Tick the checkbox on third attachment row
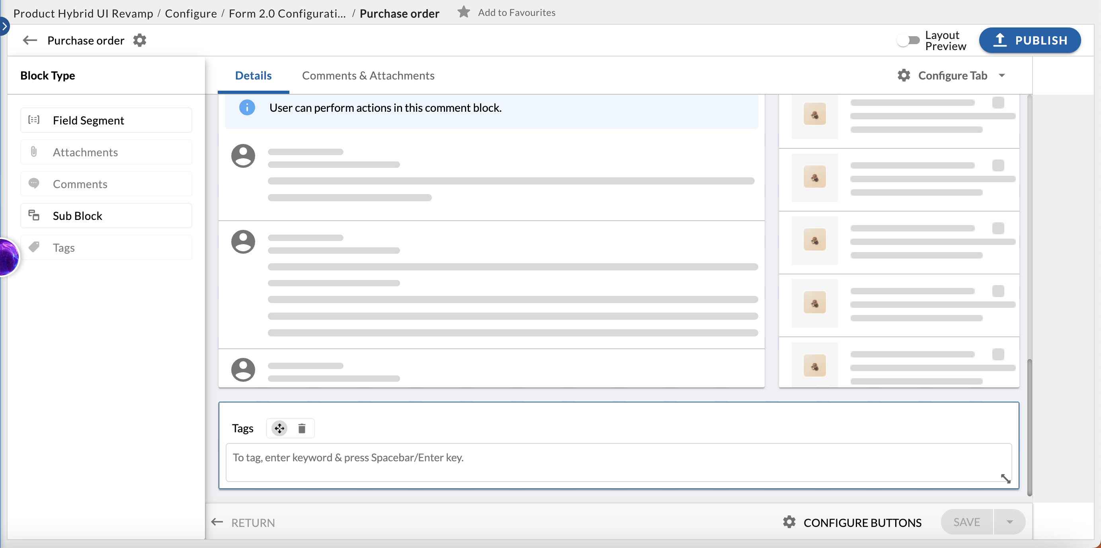The width and height of the screenshot is (1101, 548). coord(998,228)
